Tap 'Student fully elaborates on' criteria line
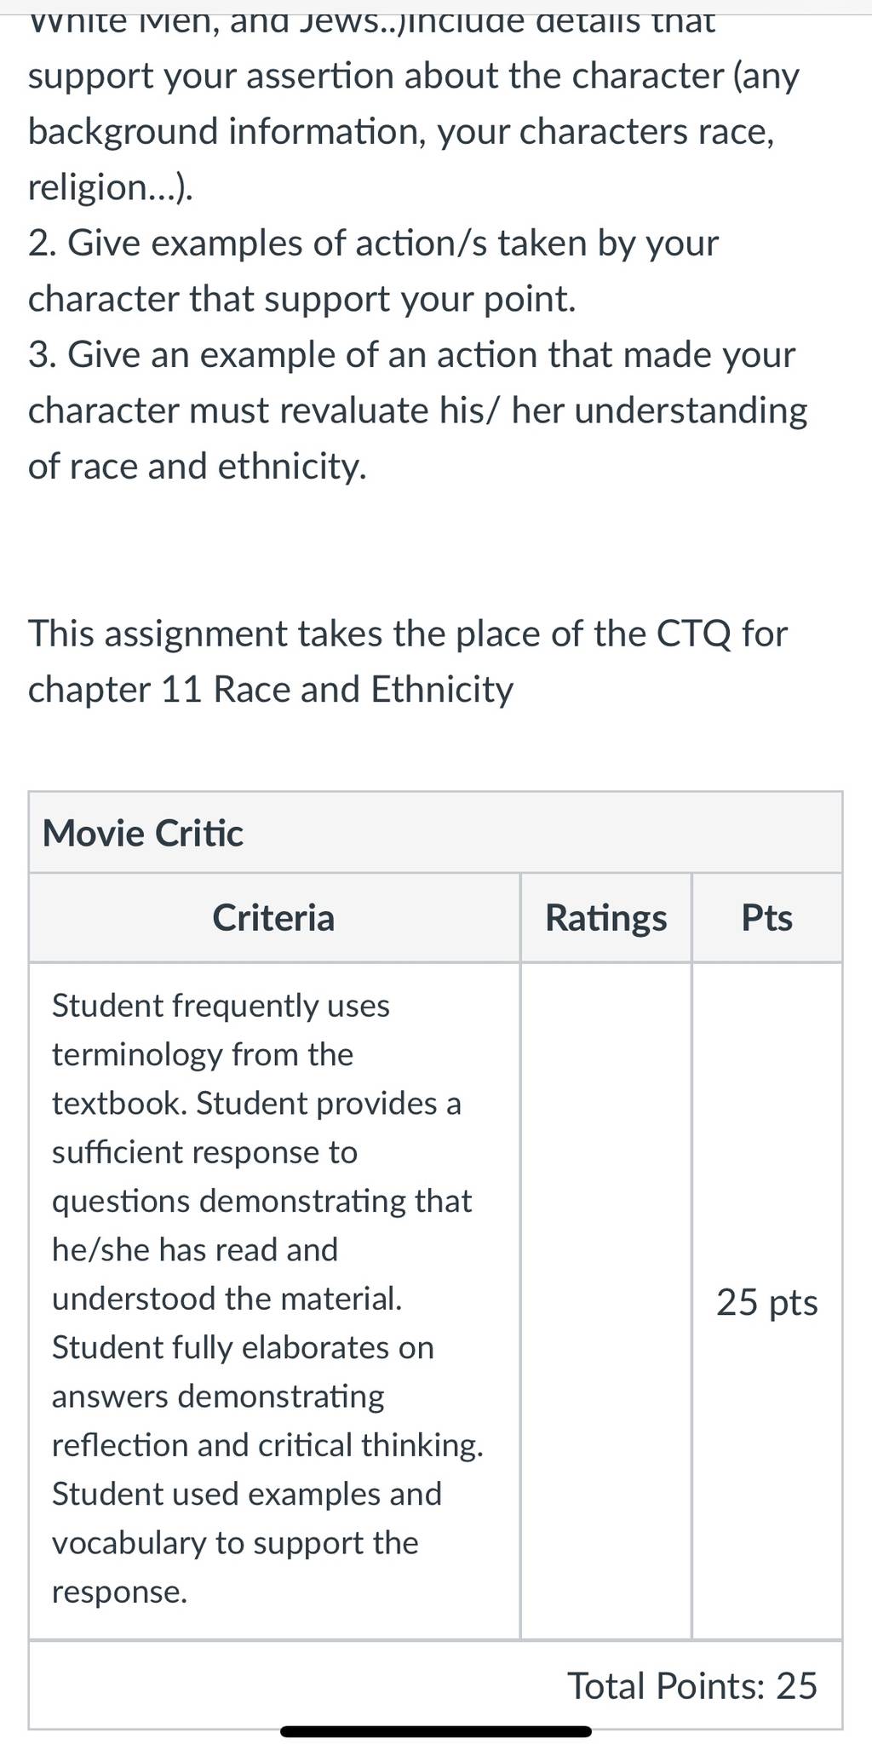This screenshot has width=872, height=1756. point(243,1348)
